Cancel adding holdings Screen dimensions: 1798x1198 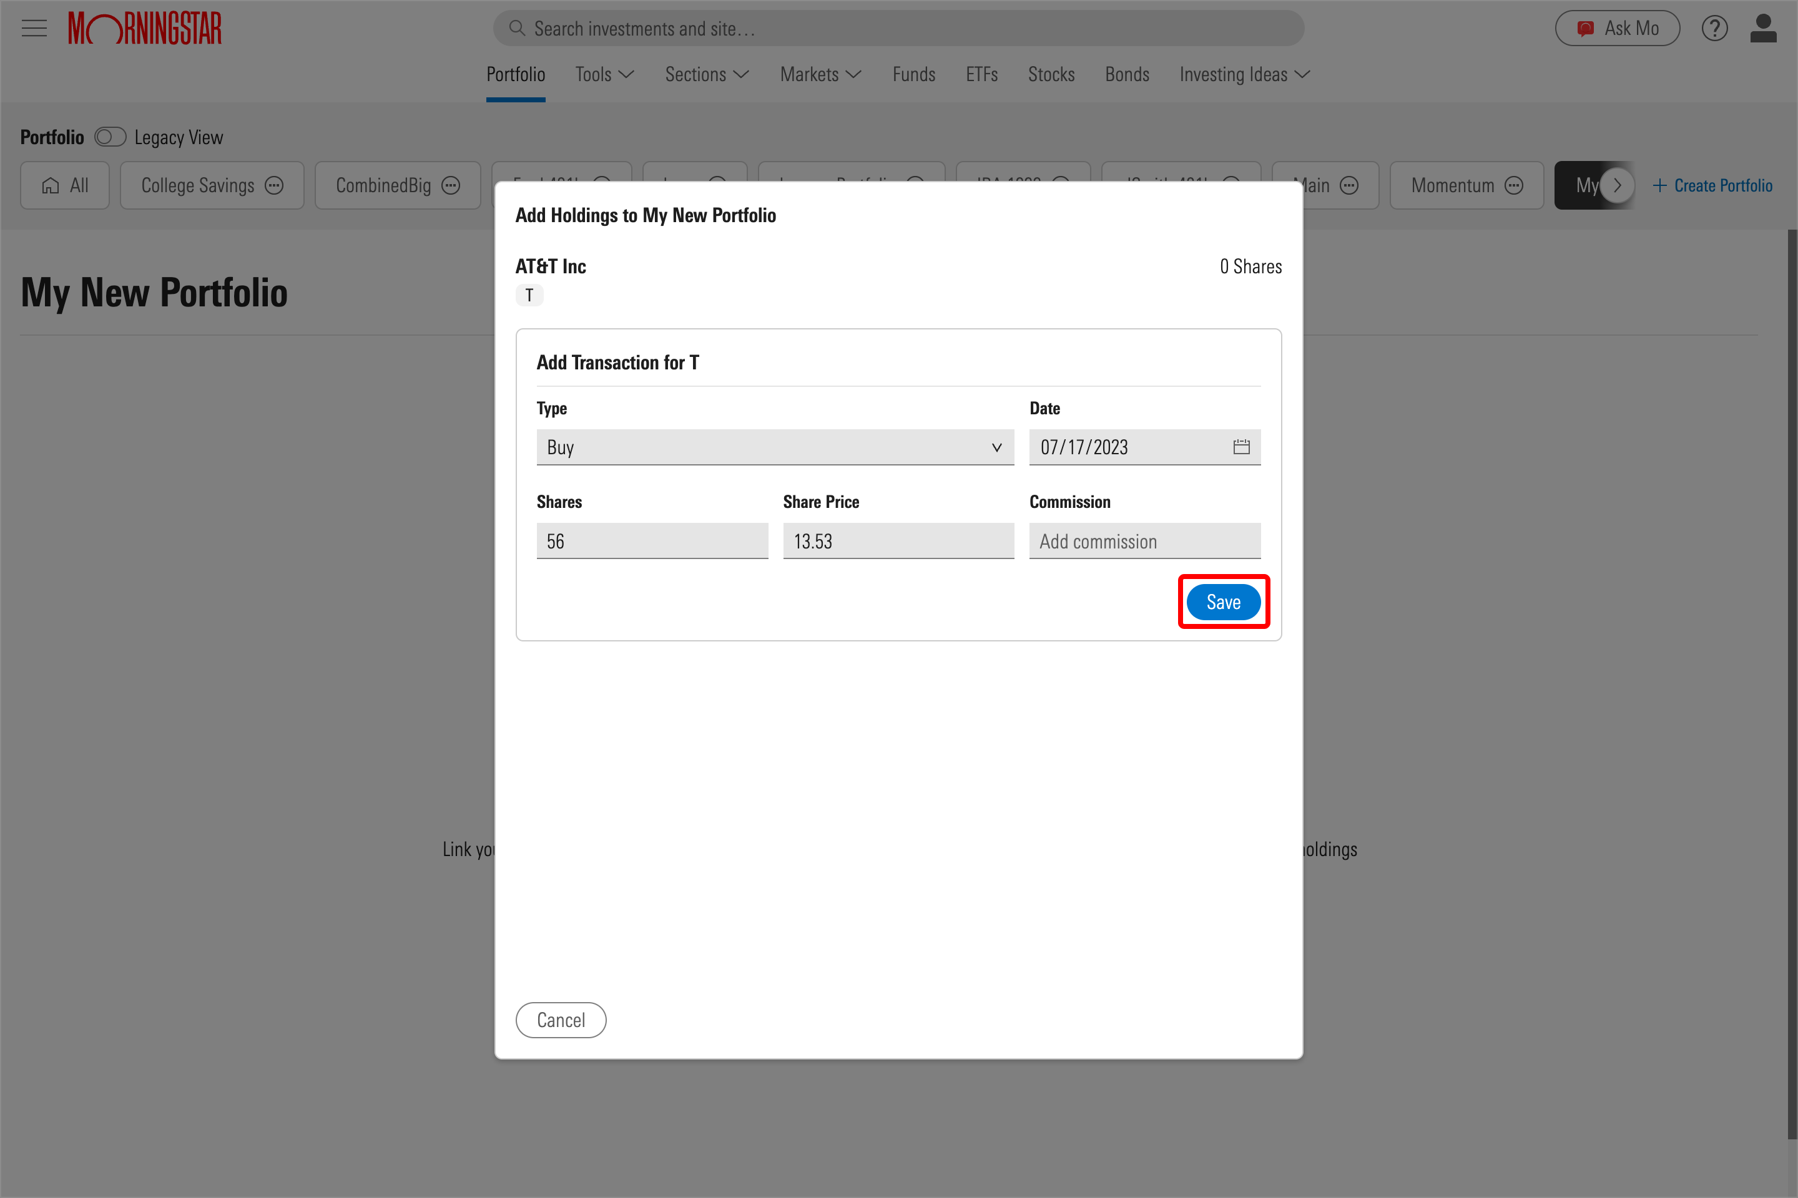coord(561,1020)
